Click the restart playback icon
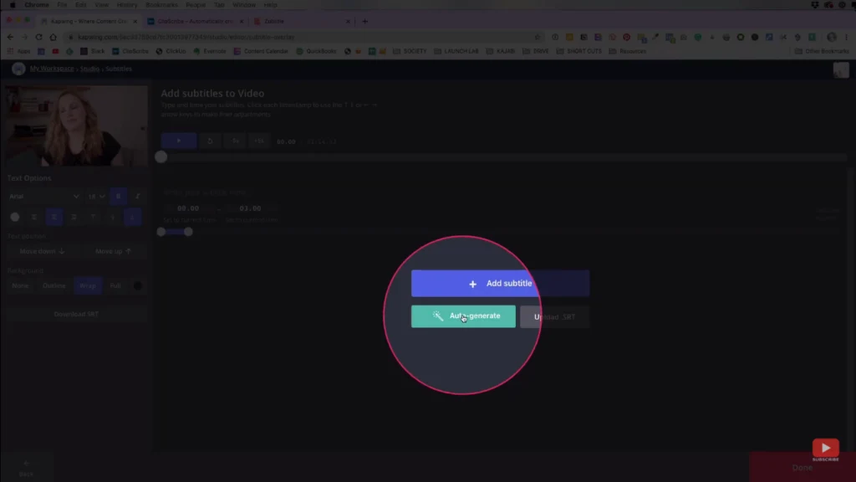856x482 pixels. pyautogui.click(x=210, y=141)
